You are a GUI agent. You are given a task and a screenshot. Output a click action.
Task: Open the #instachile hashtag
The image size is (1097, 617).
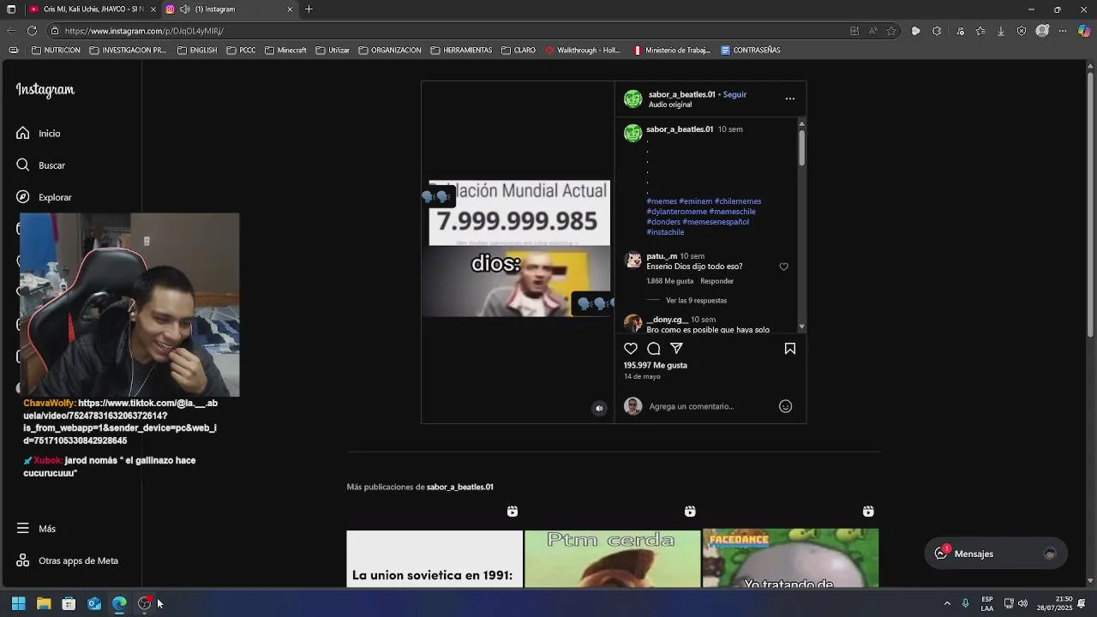pos(665,232)
